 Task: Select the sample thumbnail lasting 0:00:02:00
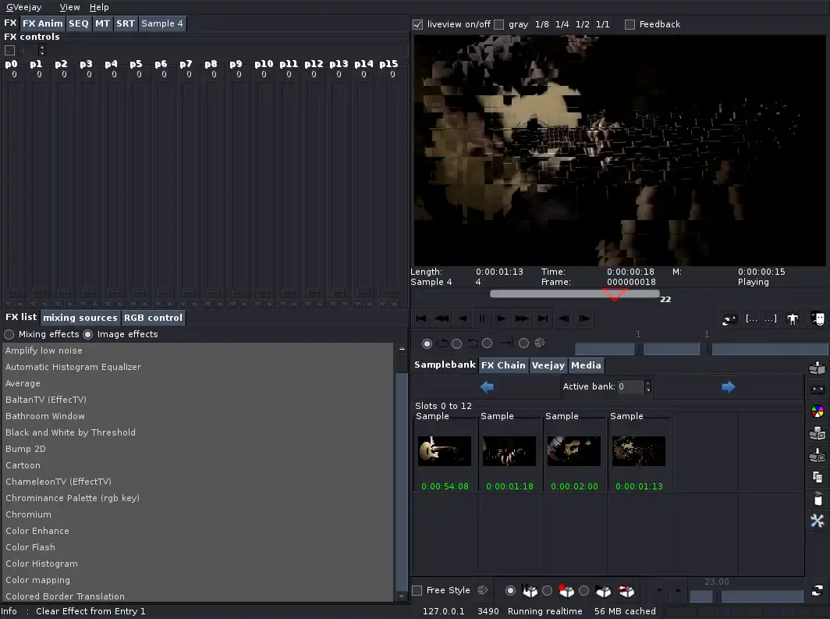click(574, 451)
